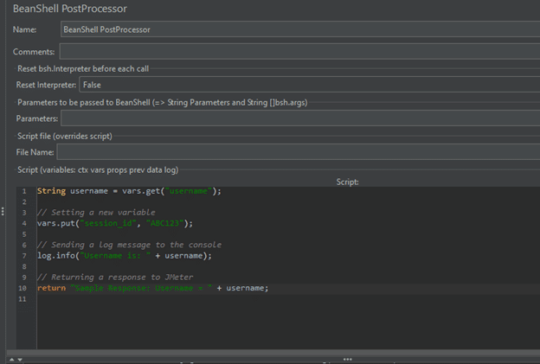Click the Parameters input field
Image resolution: width=540 pixels, height=364 pixels.
[x=300, y=118]
